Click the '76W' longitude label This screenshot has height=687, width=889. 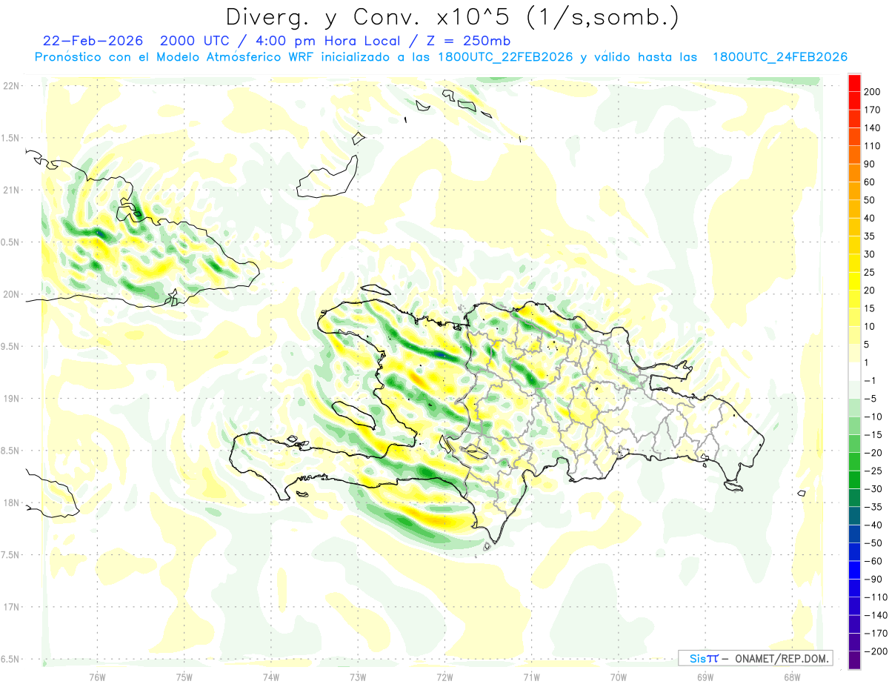click(x=97, y=677)
